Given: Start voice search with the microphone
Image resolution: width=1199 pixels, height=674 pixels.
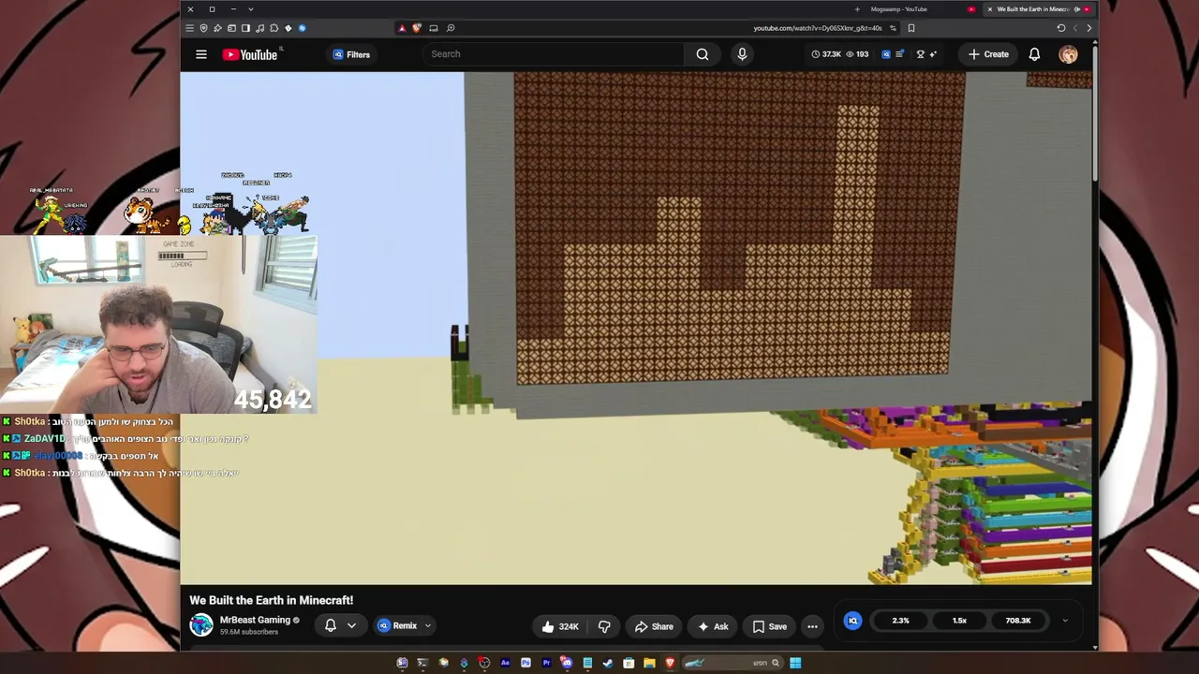Looking at the screenshot, I should 742,54.
